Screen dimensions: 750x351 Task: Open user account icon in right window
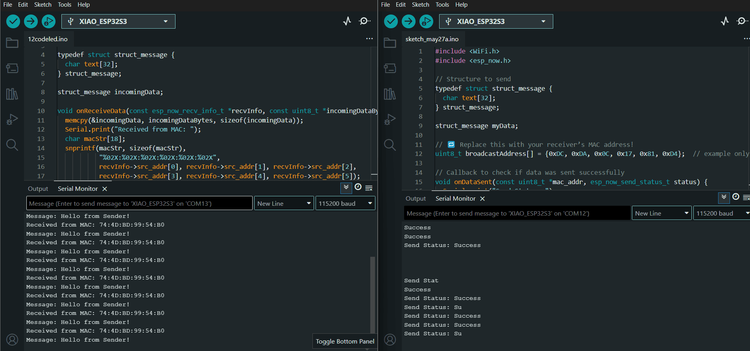(390, 340)
